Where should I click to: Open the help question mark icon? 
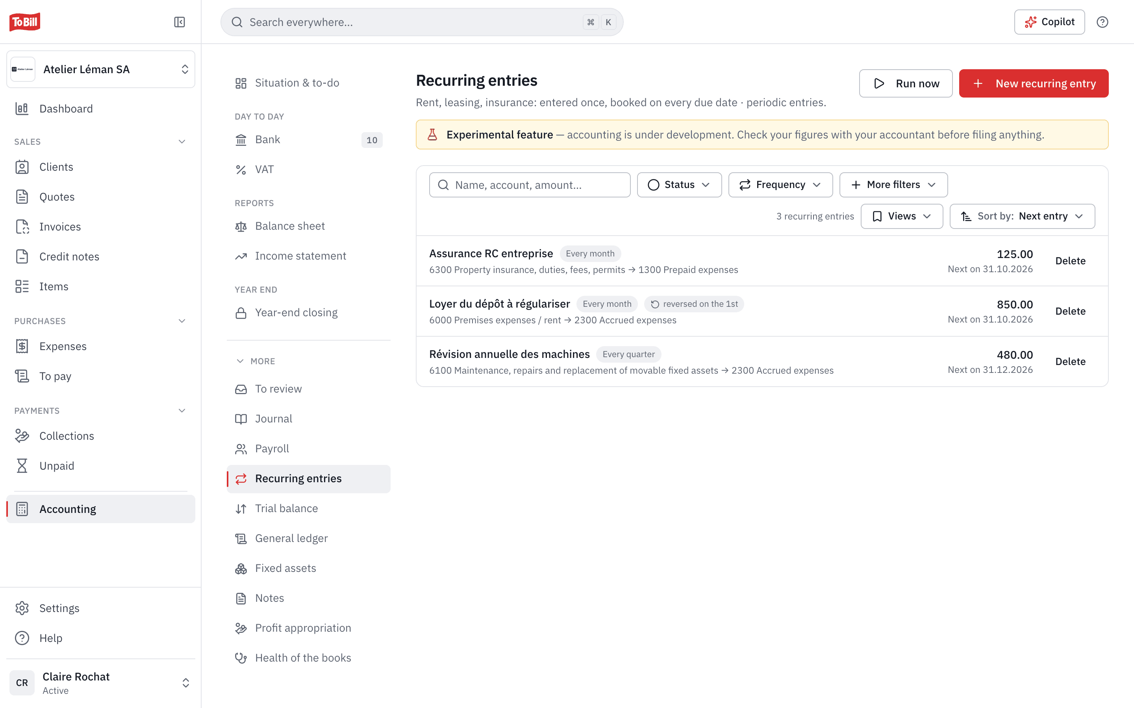[1102, 22]
